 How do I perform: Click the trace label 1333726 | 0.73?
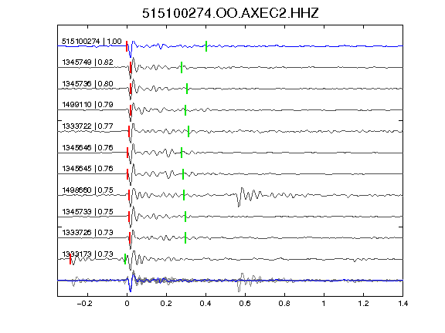pyautogui.click(x=88, y=233)
